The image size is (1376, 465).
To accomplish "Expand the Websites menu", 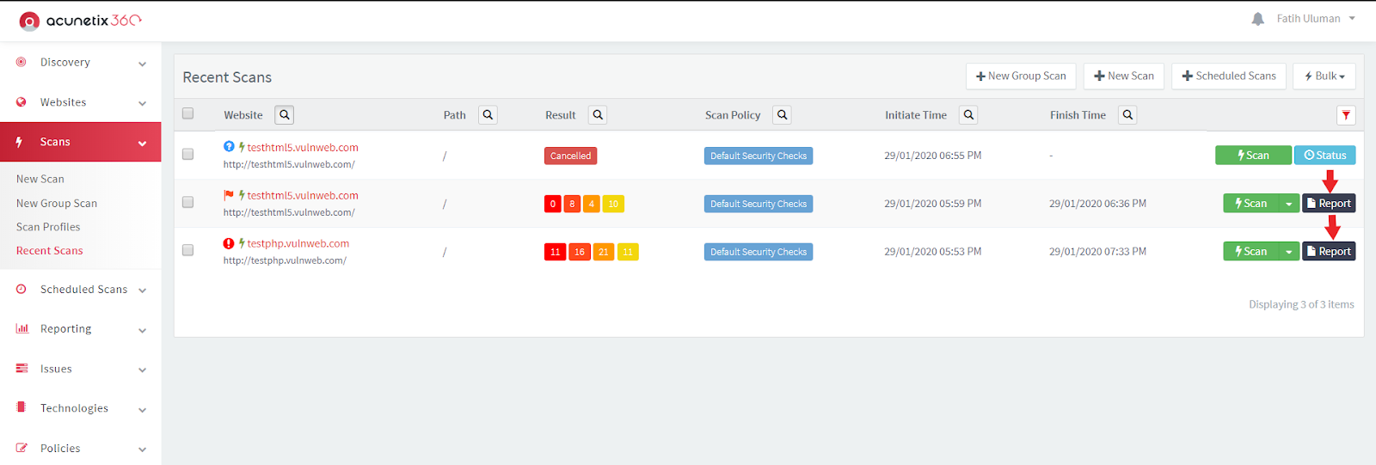I will [x=142, y=103].
